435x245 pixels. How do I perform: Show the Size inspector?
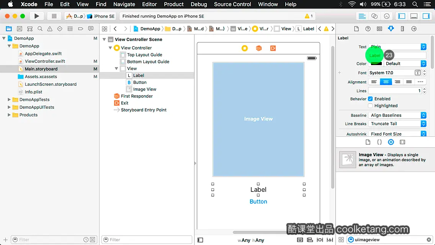402,29
